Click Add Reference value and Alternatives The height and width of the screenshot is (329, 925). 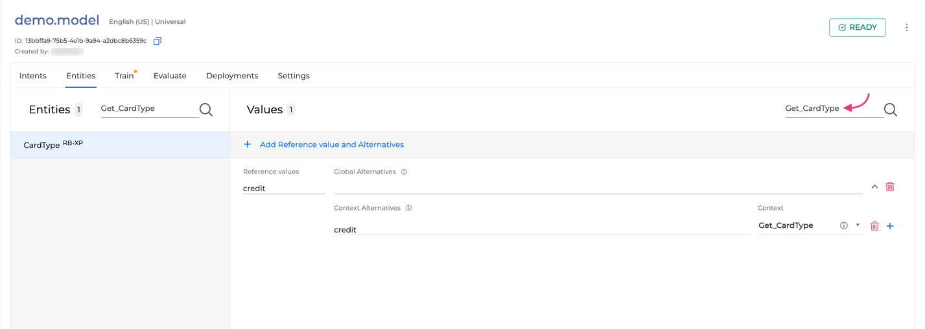(331, 144)
